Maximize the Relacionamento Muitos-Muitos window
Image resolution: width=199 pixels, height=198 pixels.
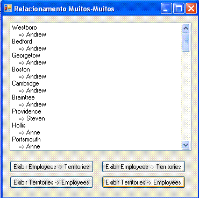point(179,9)
